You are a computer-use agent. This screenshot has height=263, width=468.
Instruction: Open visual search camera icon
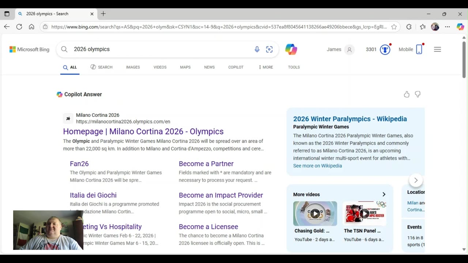(x=269, y=49)
